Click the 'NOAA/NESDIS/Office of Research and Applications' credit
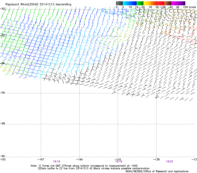Image resolution: width=197 pixels, height=173 pixels. (157, 171)
